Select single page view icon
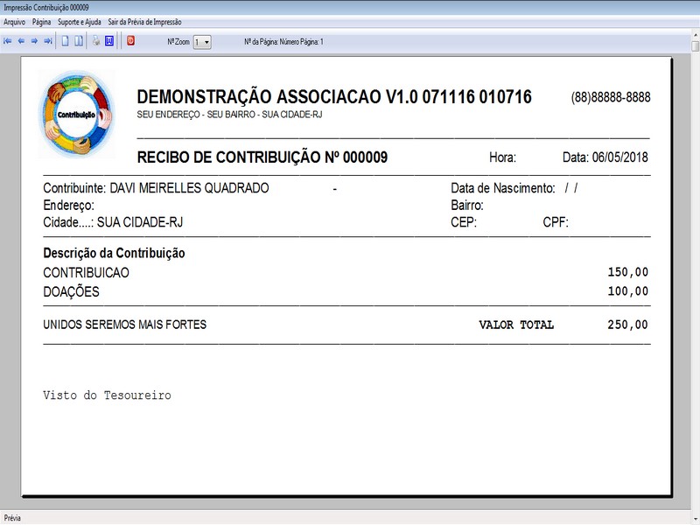The image size is (700, 525). point(65,41)
